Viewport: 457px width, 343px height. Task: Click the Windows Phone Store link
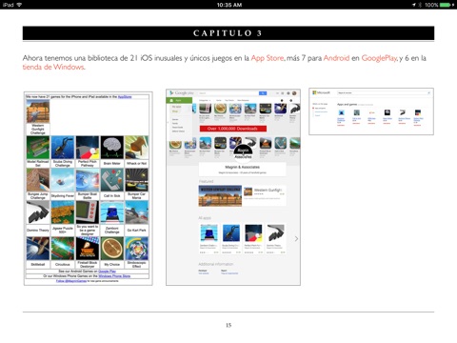tap(114, 276)
